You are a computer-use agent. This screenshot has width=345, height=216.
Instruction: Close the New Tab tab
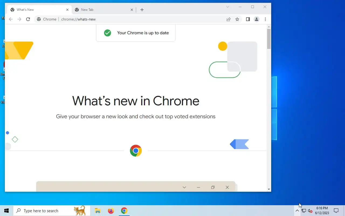click(x=132, y=10)
